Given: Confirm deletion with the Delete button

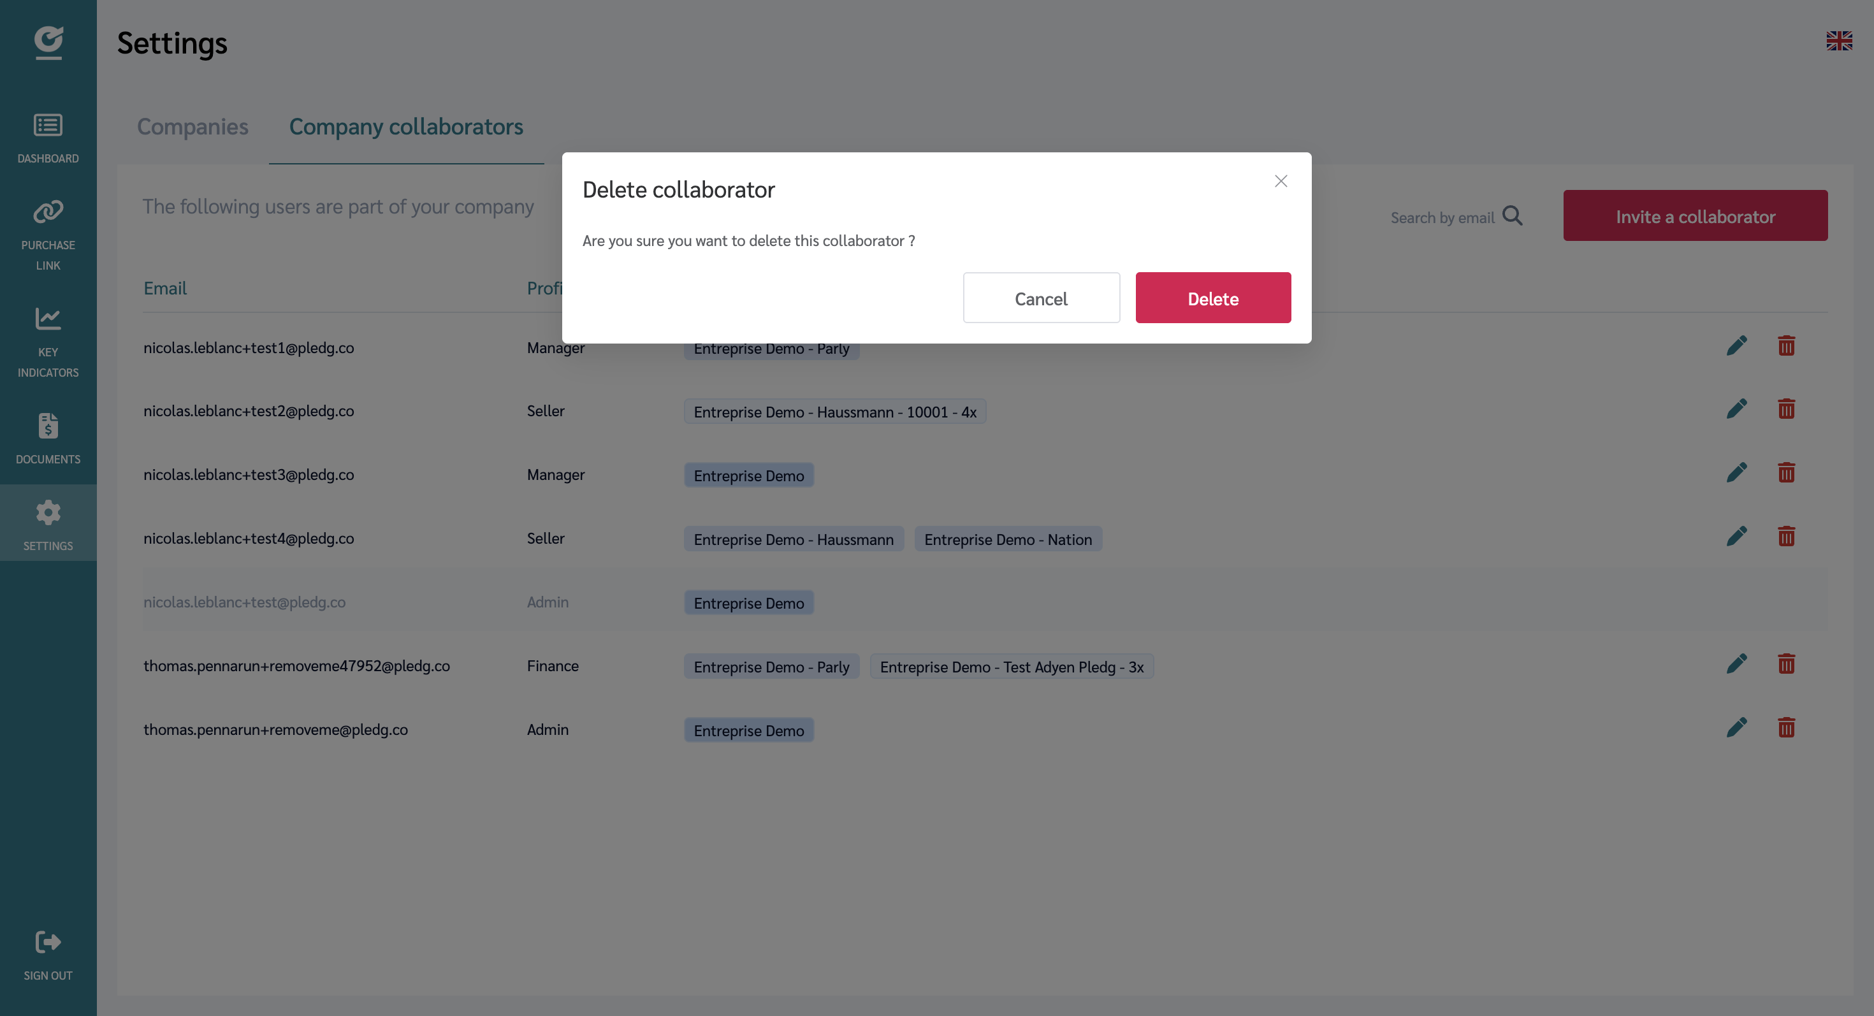Looking at the screenshot, I should 1213,298.
